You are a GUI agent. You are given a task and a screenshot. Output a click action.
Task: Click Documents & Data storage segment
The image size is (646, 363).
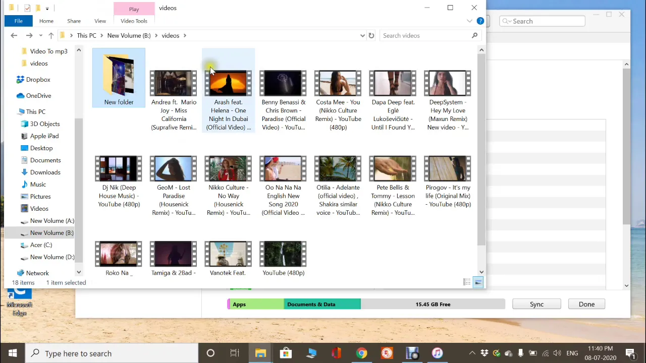coord(322,304)
